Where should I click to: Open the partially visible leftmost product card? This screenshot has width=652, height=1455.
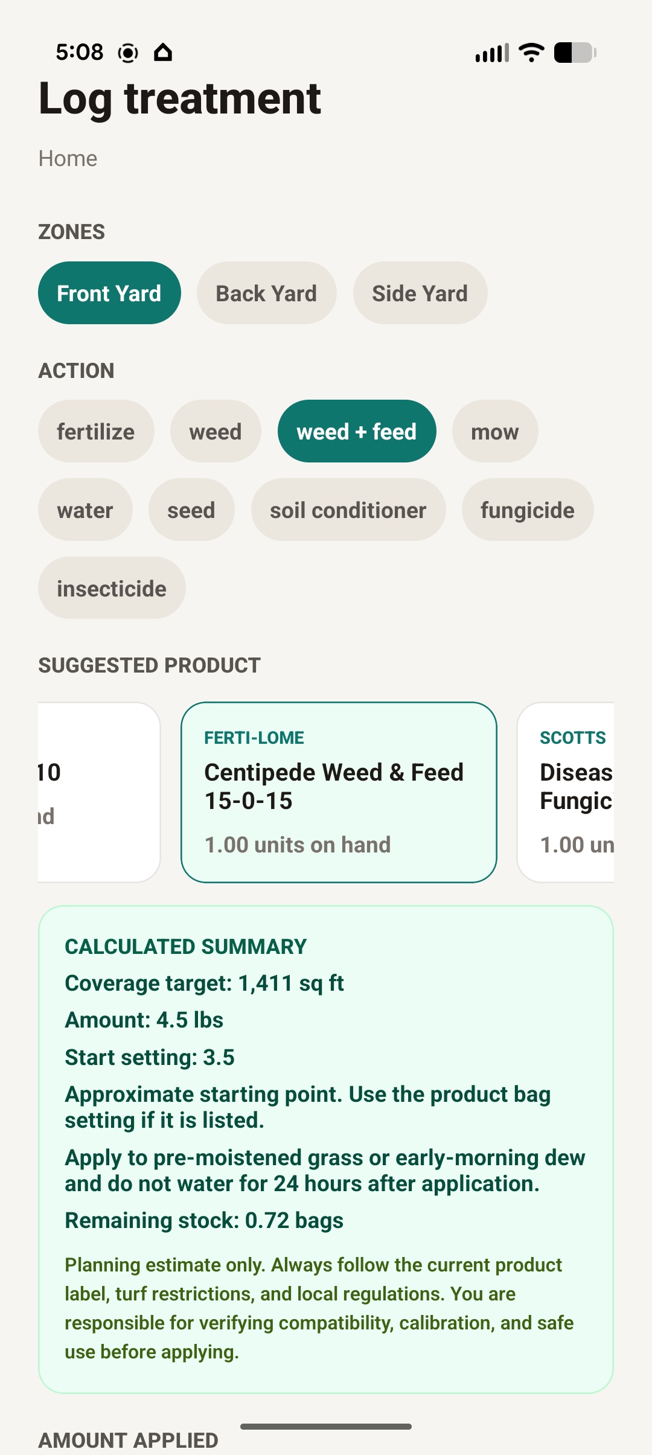[78, 791]
